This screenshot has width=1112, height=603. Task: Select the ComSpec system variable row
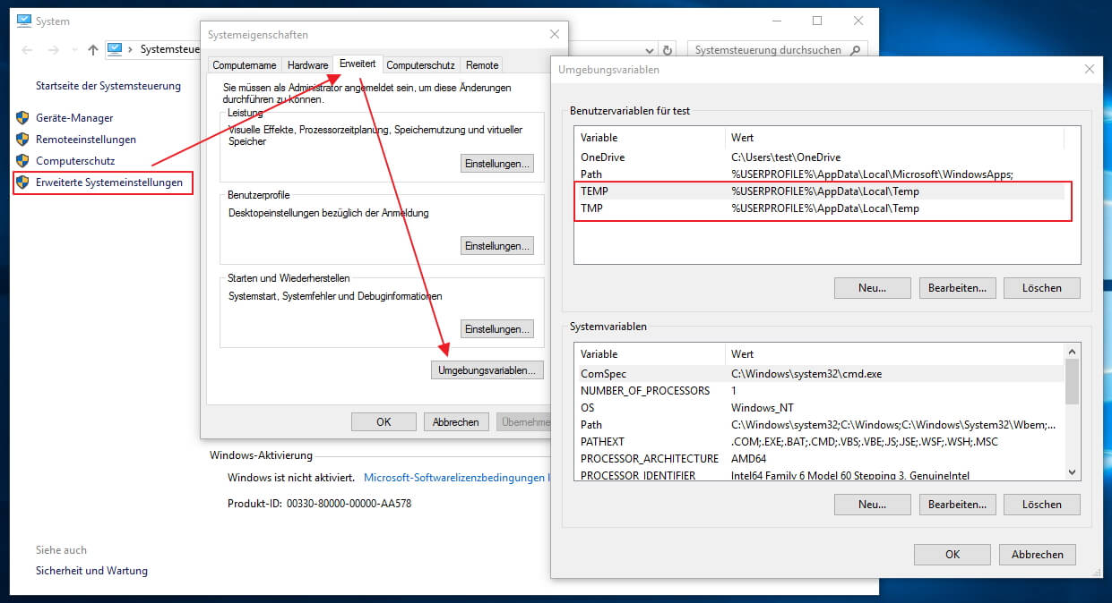[x=820, y=373]
